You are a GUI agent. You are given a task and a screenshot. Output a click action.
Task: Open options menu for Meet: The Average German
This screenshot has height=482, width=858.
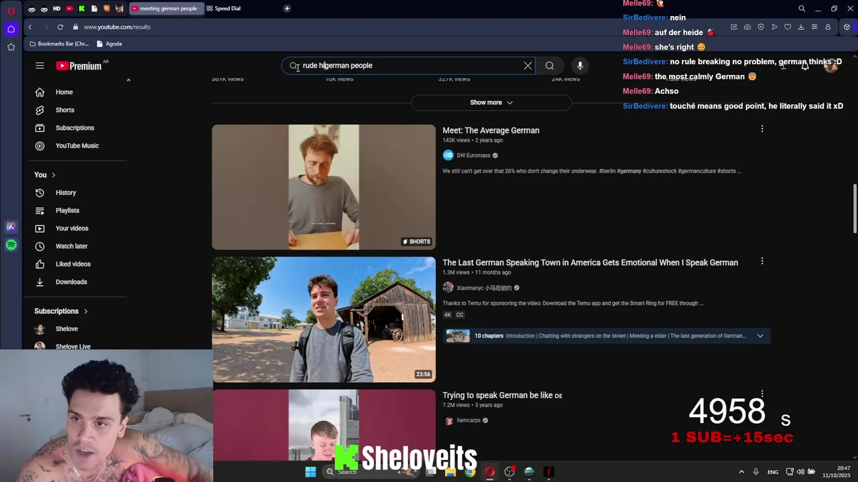[761, 129]
